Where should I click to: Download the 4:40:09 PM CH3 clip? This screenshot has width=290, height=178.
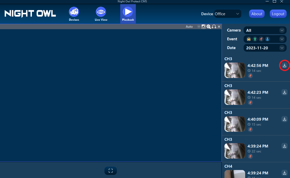tap(284, 119)
